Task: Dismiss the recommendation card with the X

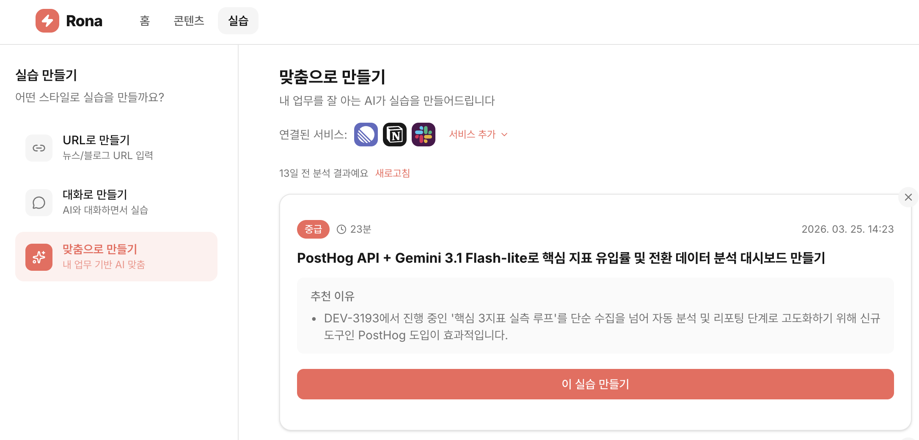Action: coord(908,197)
